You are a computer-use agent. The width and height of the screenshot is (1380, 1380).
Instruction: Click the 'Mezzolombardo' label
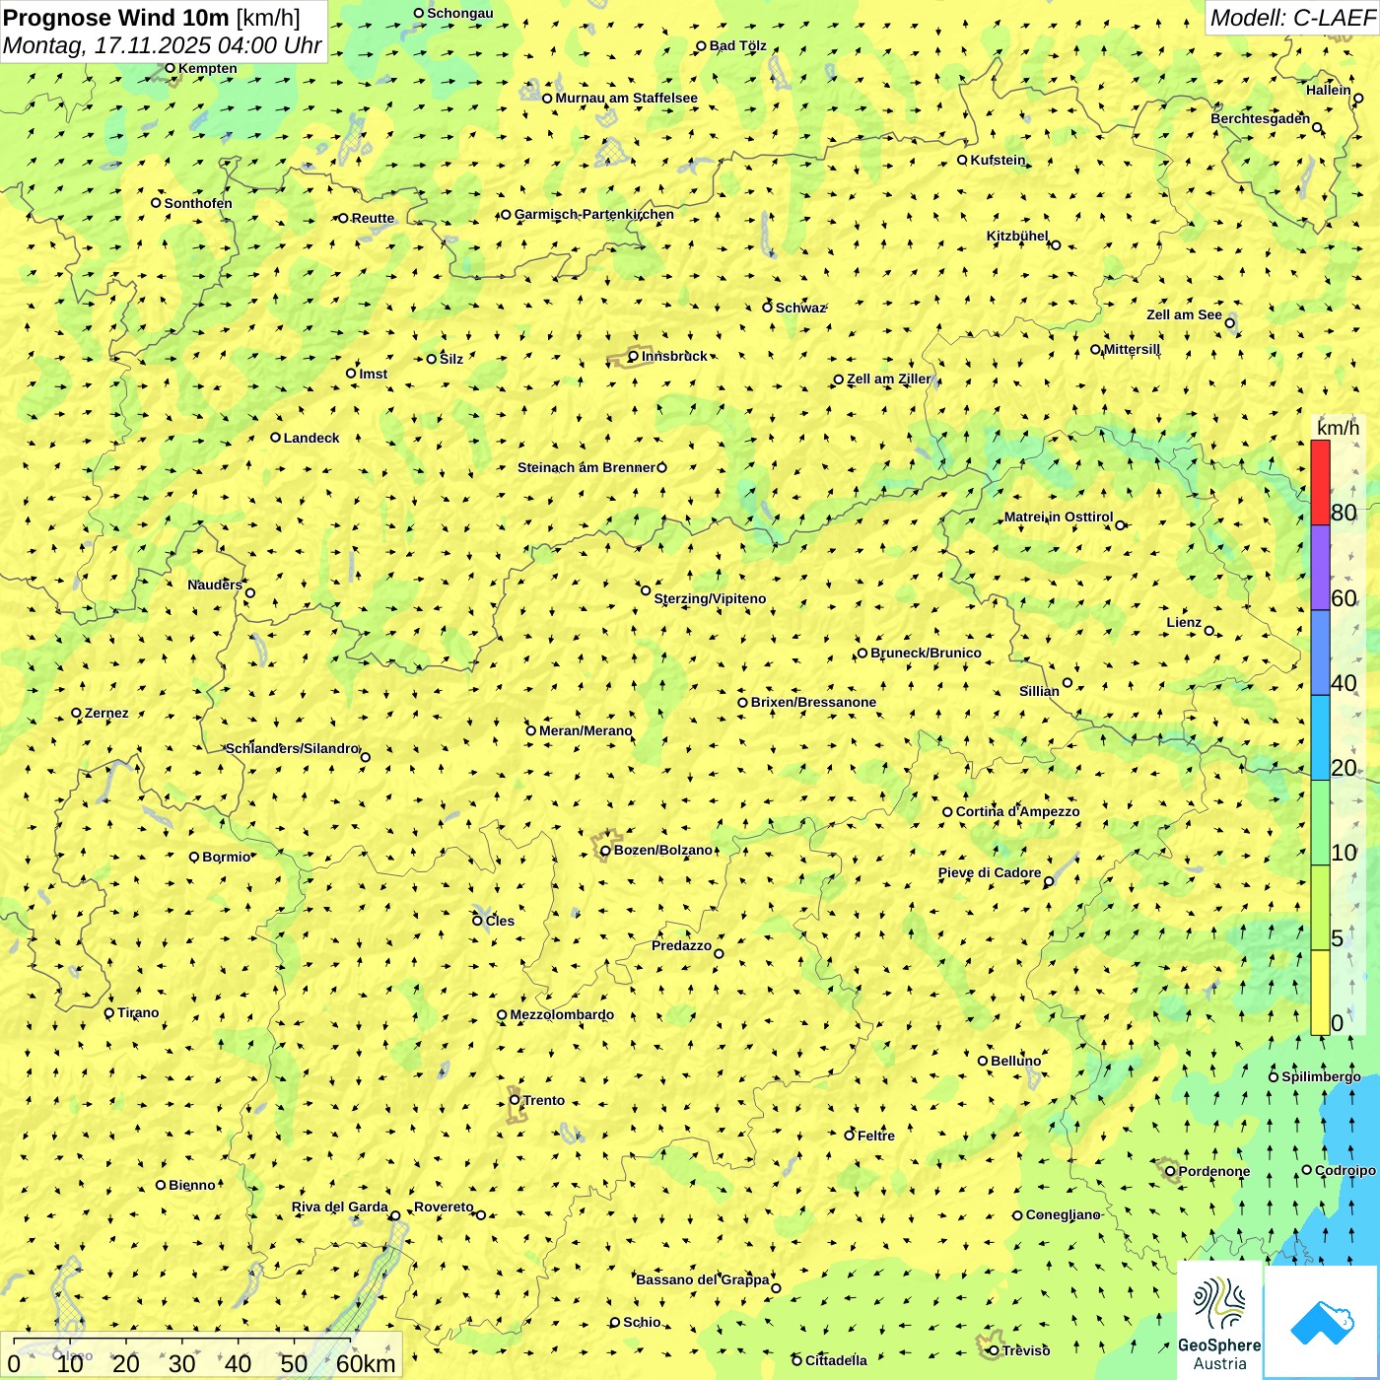(x=562, y=1014)
